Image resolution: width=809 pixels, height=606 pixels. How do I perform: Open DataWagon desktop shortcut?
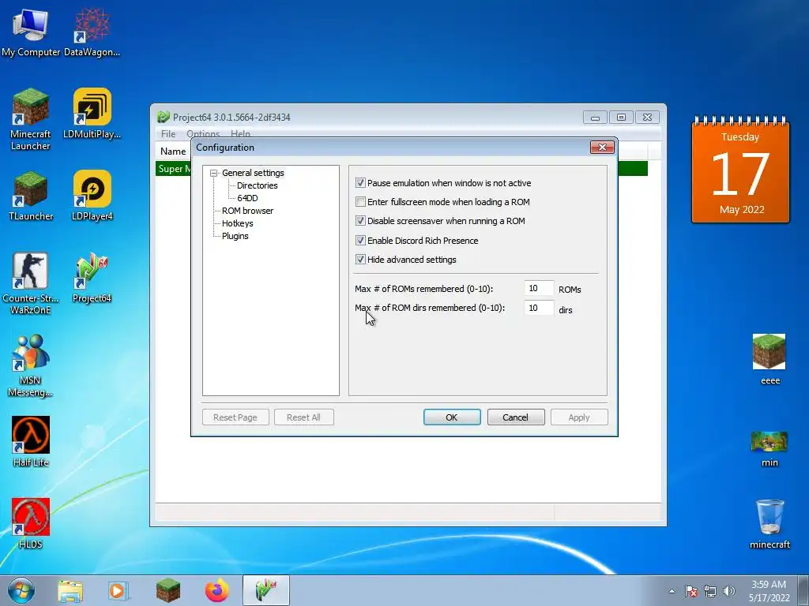(x=92, y=32)
